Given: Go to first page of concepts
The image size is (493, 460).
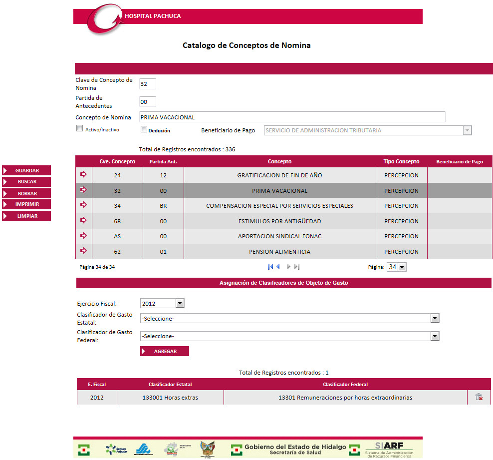Looking at the screenshot, I should 270,267.
